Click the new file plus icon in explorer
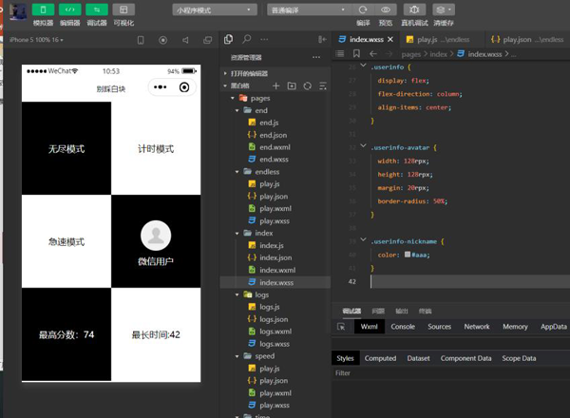The height and width of the screenshot is (418, 570). pyautogui.click(x=276, y=85)
